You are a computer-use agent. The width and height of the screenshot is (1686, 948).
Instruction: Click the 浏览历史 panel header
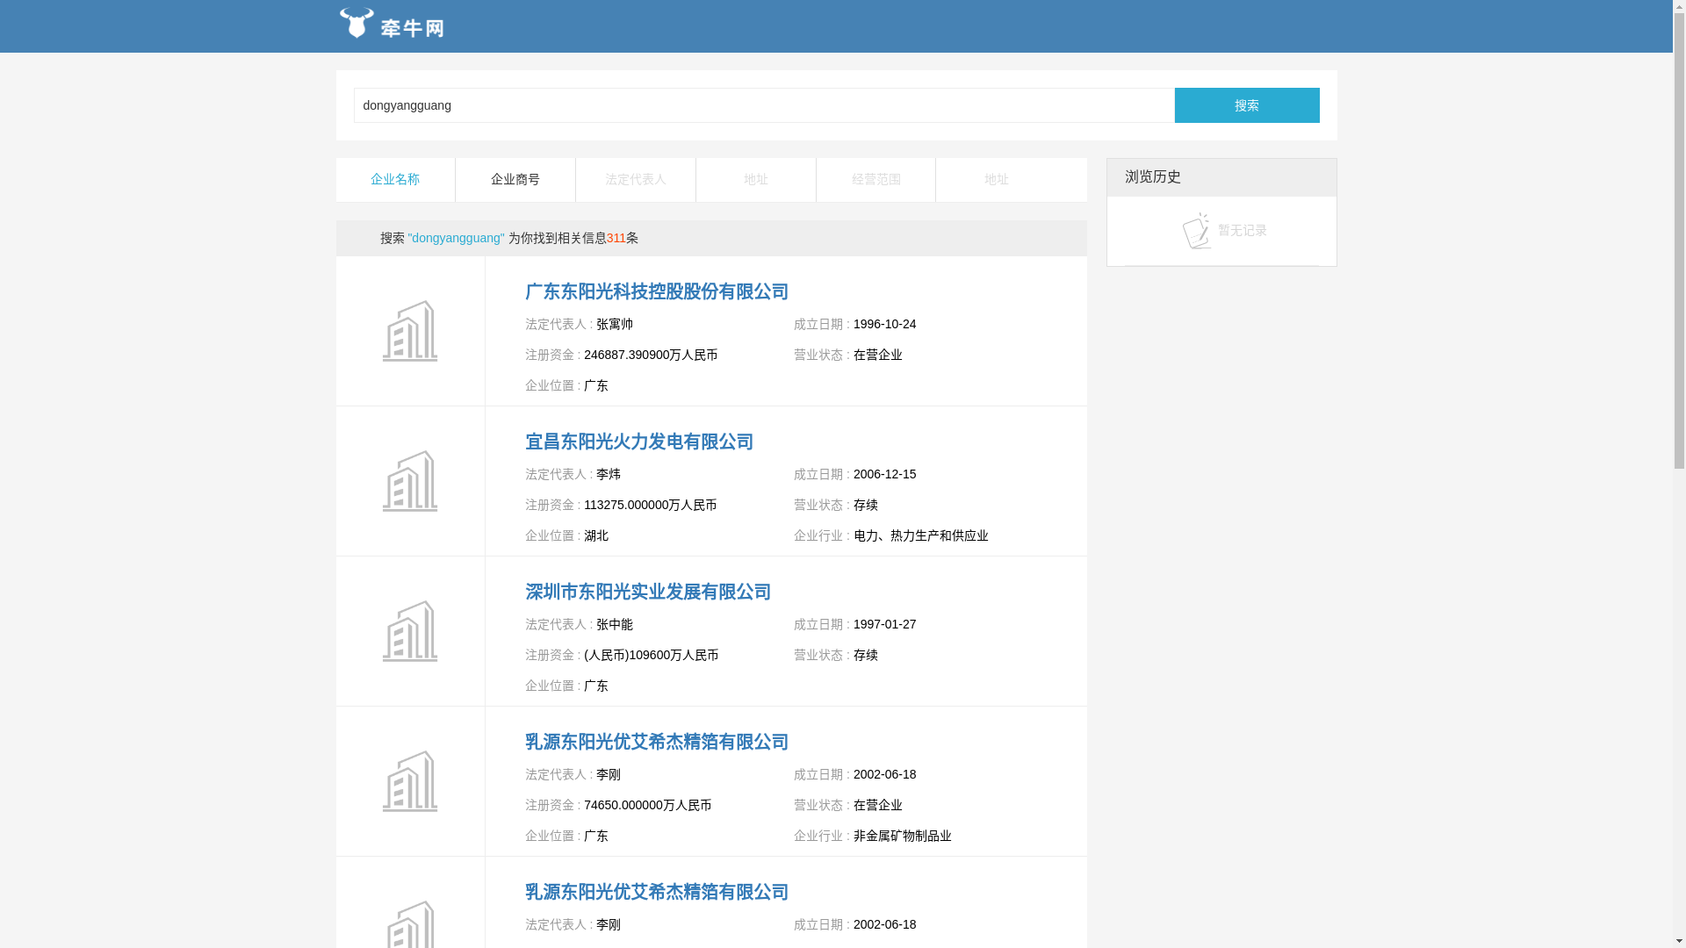pyautogui.click(x=1221, y=177)
